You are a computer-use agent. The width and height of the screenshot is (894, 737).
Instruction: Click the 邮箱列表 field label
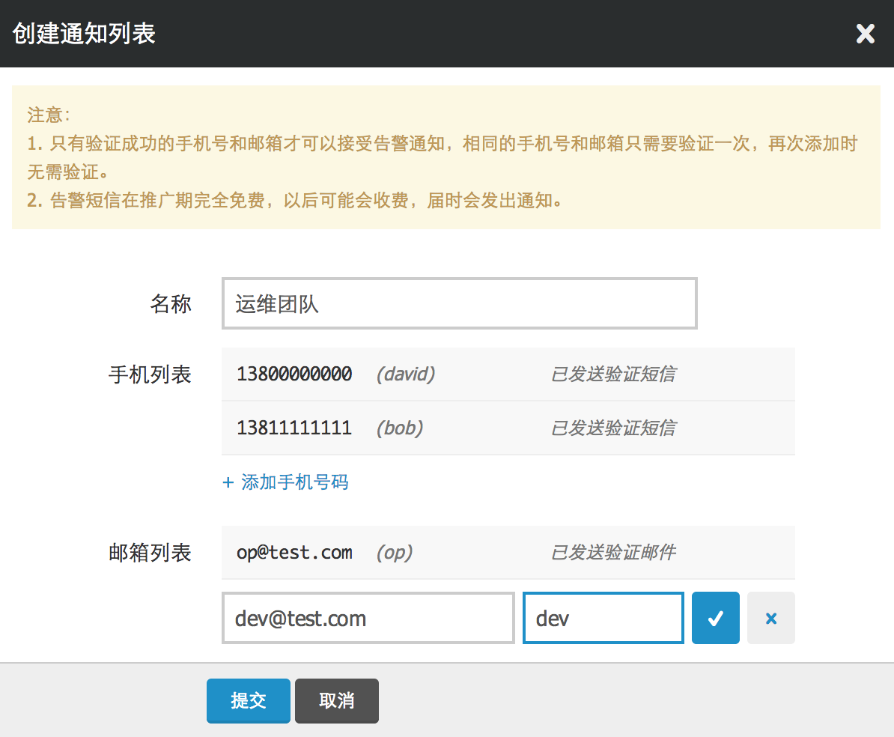(x=150, y=553)
